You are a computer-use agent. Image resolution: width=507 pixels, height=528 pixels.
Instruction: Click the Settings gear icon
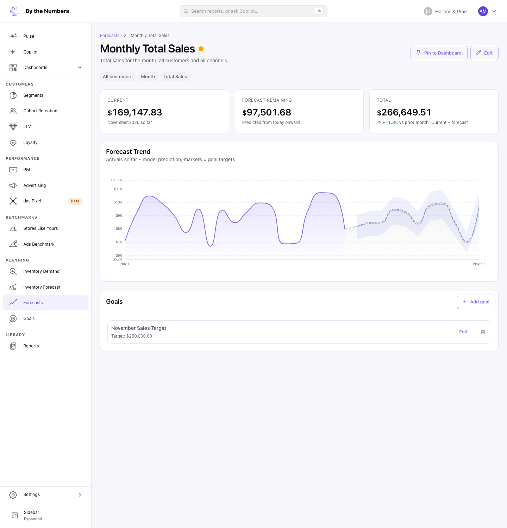pyautogui.click(x=13, y=495)
